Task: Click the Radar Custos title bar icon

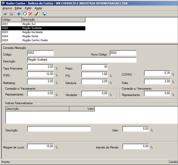Action: (x=3, y=3)
